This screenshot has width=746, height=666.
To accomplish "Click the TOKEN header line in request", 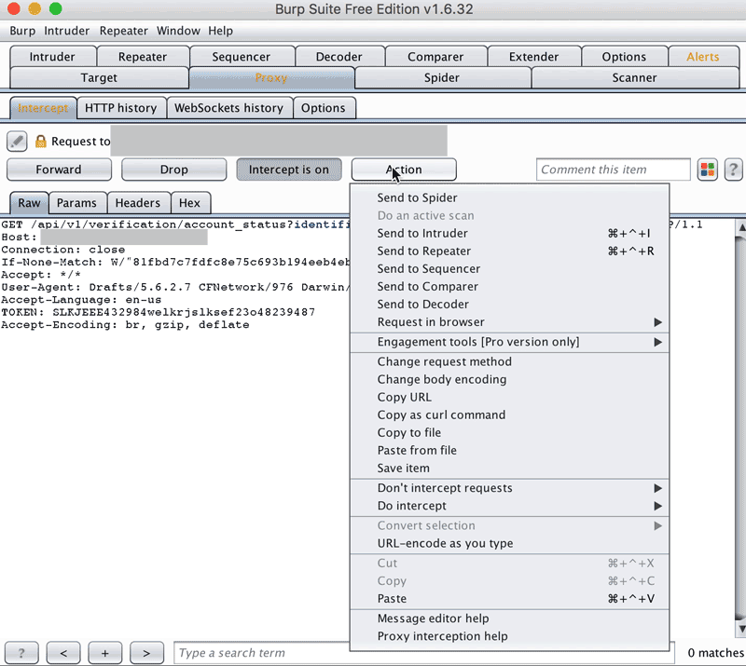I will 158,312.
